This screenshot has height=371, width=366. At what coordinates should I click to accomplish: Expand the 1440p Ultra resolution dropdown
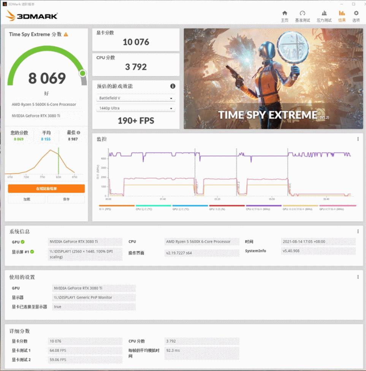136,108
